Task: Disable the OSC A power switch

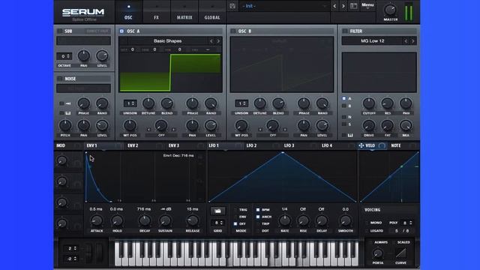Action: pyautogui.click(x=121, y=31)
